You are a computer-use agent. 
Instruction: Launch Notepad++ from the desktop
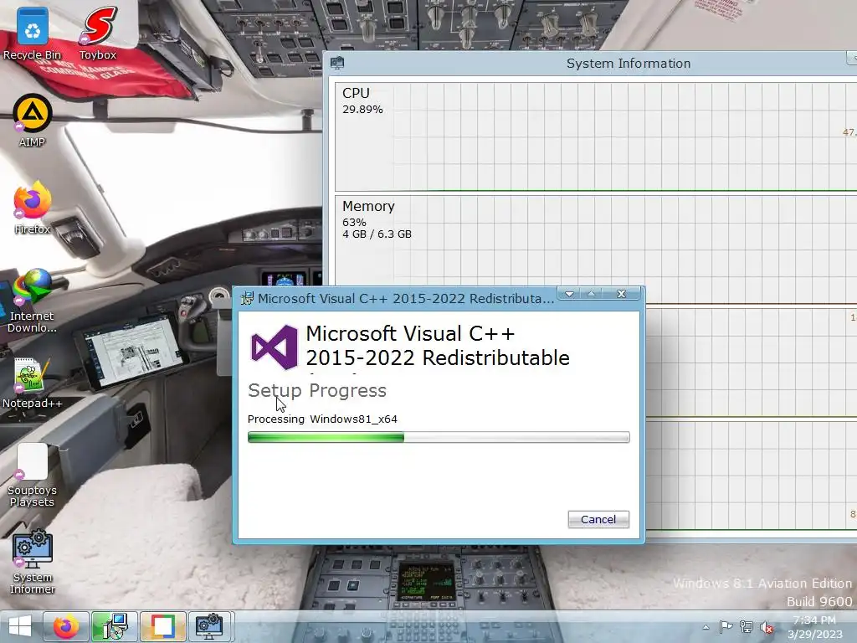point(32,383)
